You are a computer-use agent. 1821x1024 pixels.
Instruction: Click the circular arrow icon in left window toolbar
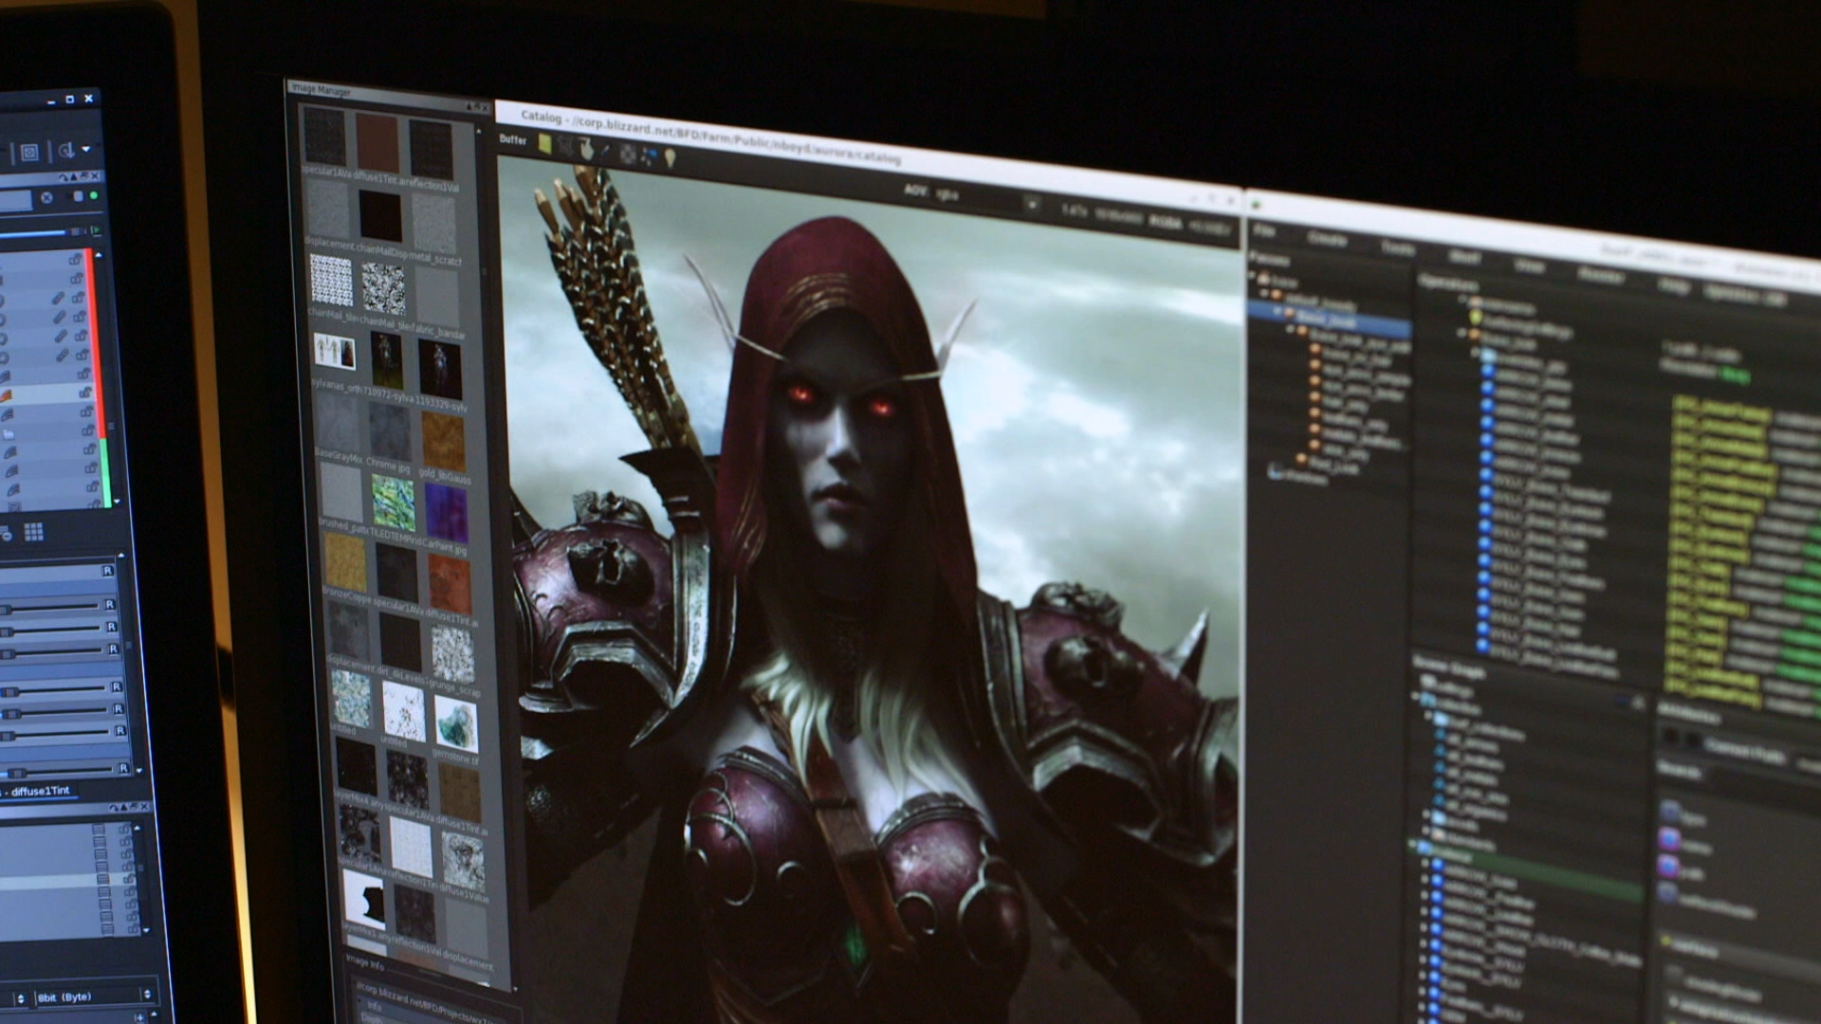66,150
